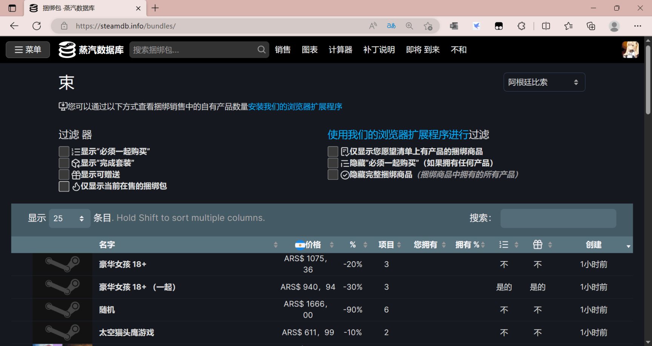The image size is (652, 346).
Task: Open bundle 豪华女孩 18+
Action: pos(123,264)
